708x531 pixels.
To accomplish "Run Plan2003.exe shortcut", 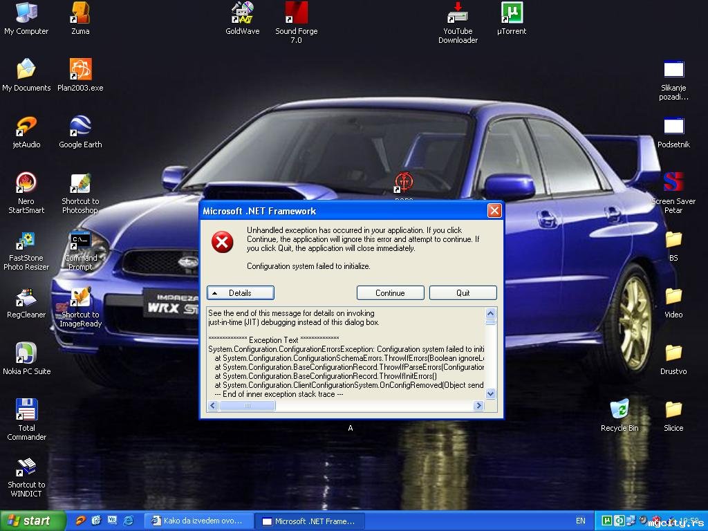I will click(80, 75).
